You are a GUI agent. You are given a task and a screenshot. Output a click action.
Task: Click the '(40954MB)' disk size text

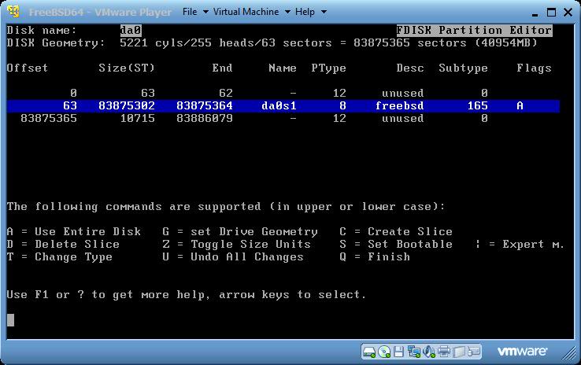pyautogui.click(x=505, y=43)
